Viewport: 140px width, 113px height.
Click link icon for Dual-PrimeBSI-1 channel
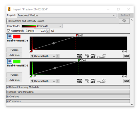click(126, 56)
